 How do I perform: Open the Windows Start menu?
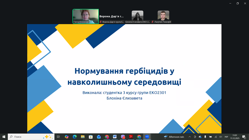coord(4,137)
